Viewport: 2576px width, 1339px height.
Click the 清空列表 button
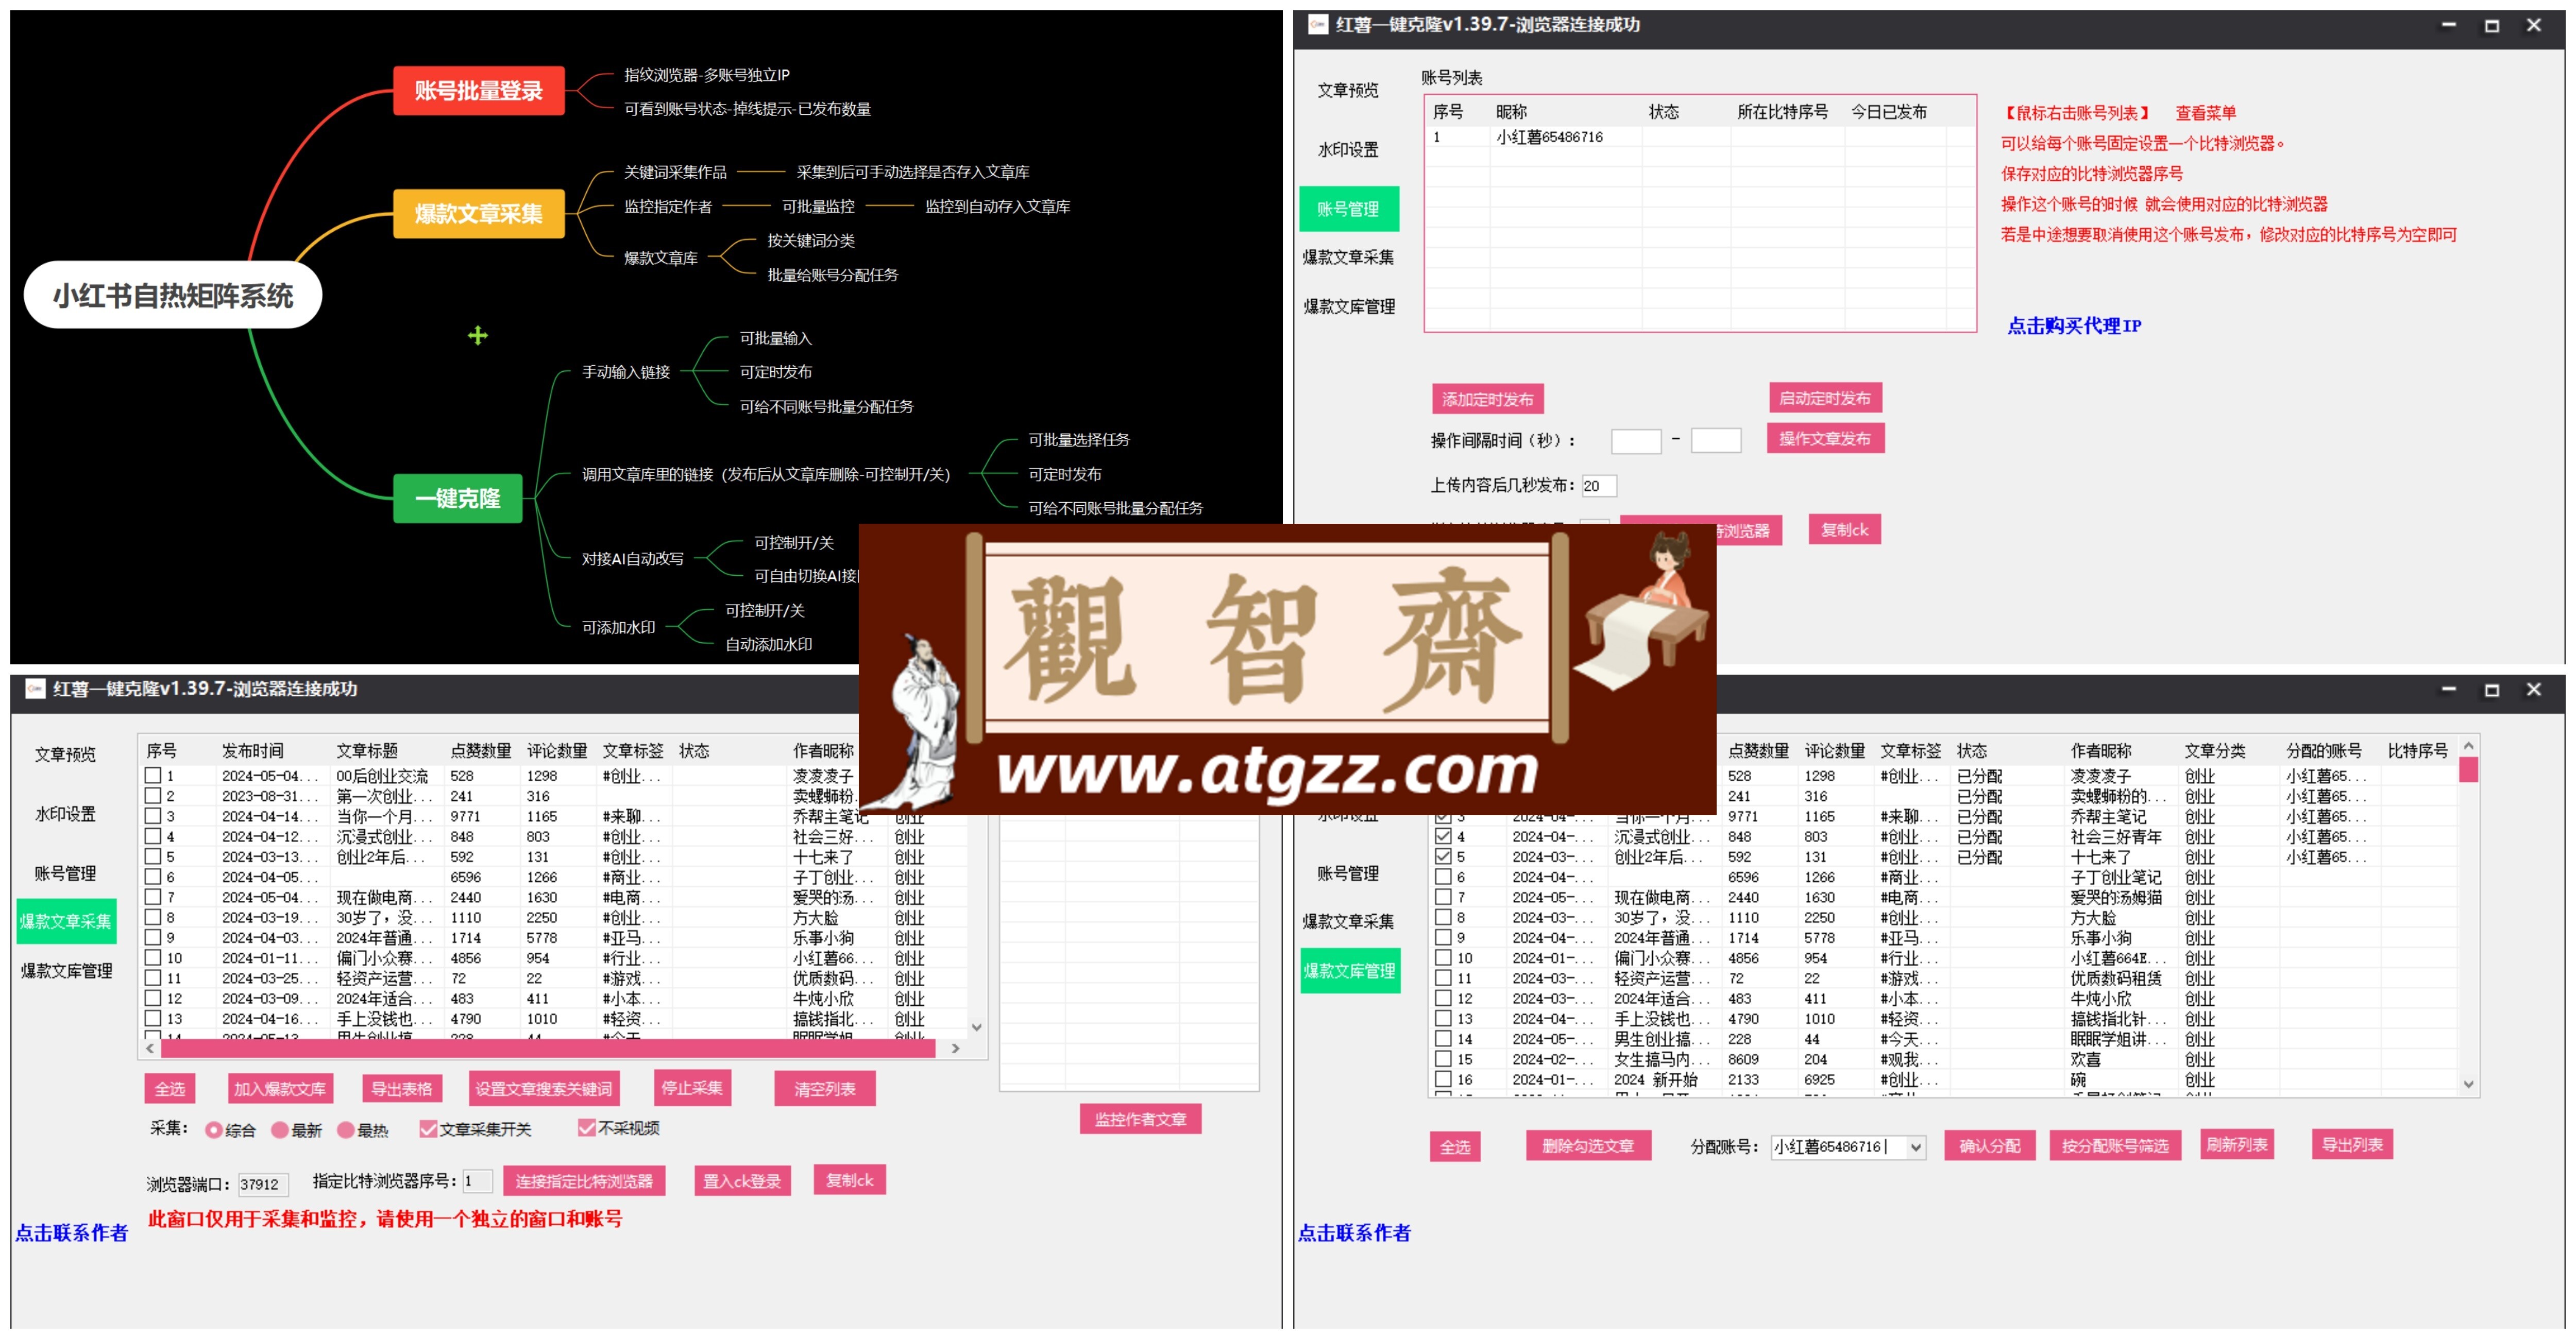coord(825,1089)
